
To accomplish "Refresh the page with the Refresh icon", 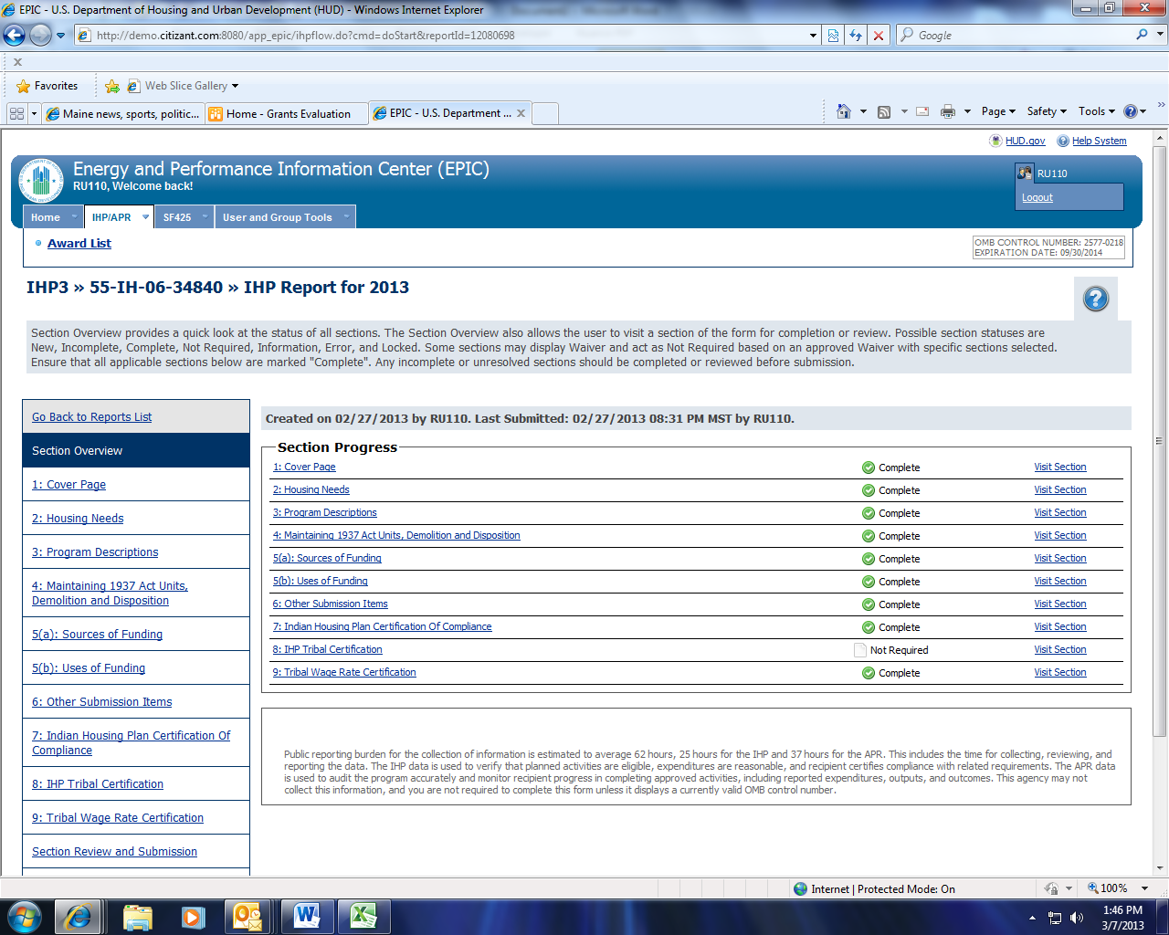I will [x=856, y=36].
